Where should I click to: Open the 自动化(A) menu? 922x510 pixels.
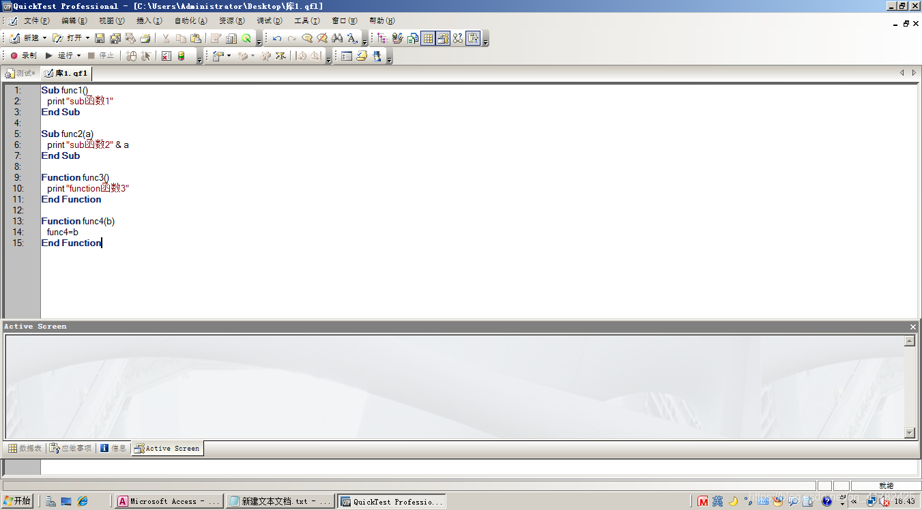pos(190,20)
